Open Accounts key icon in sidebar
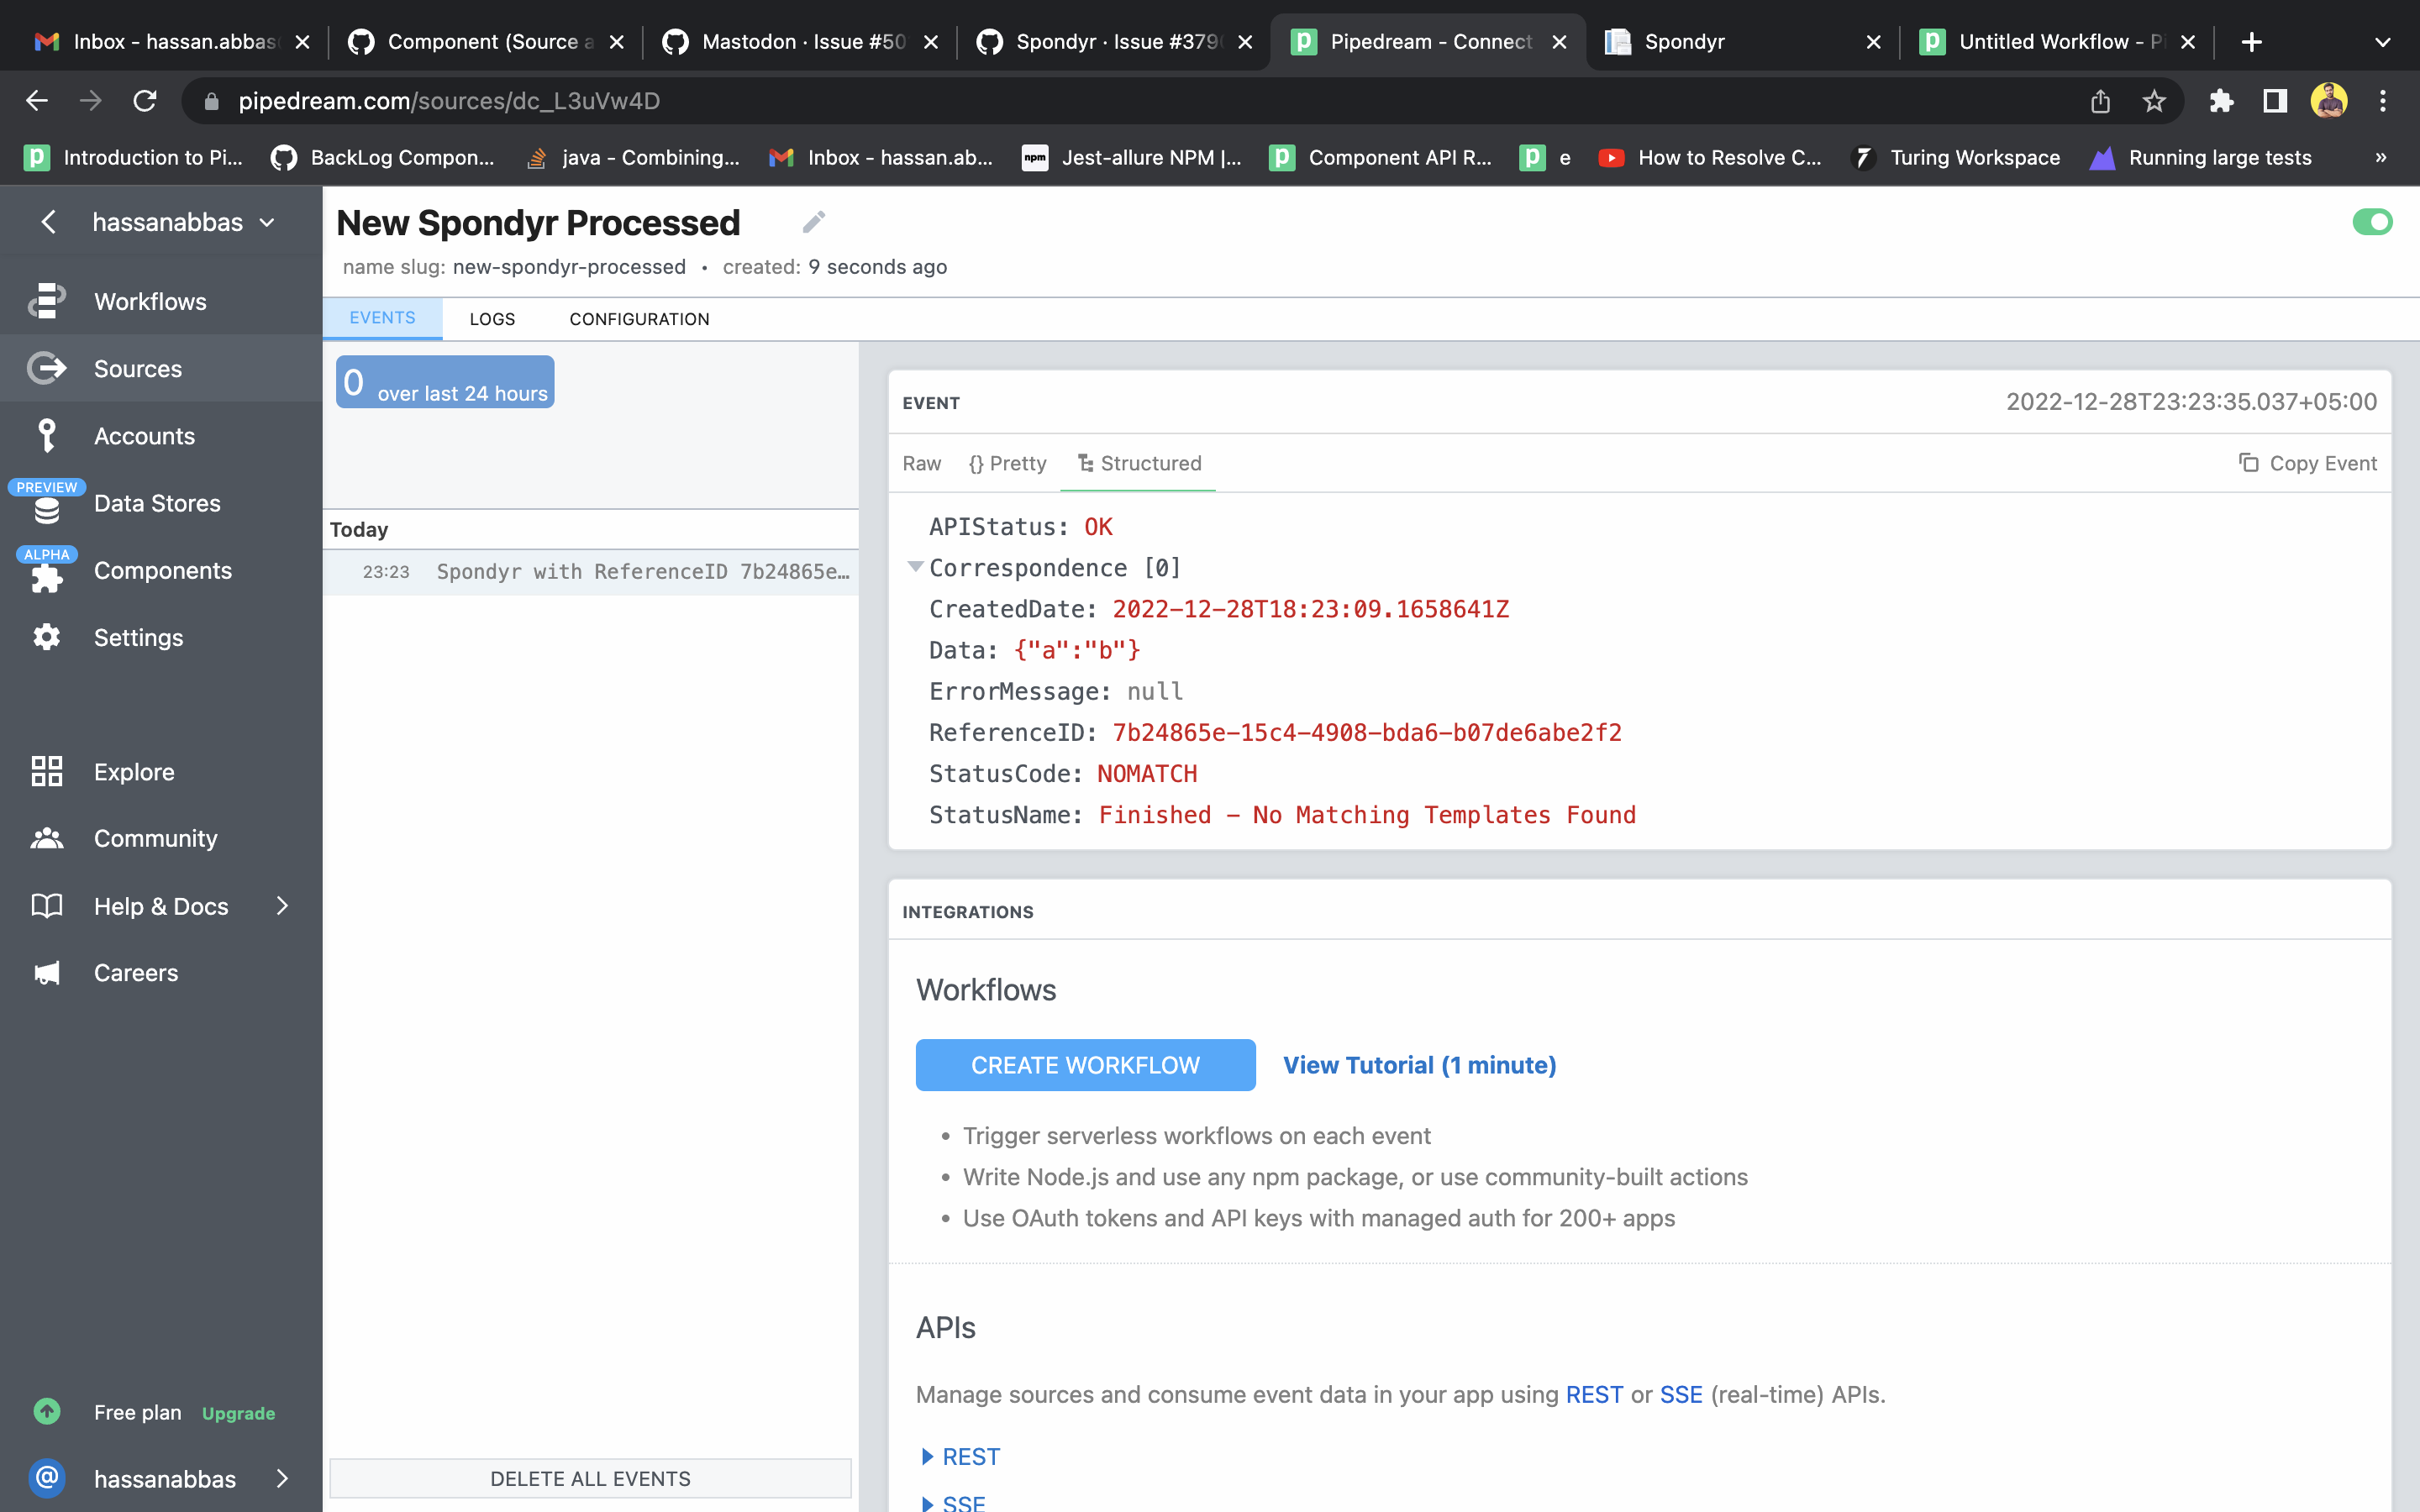 [46, 436]
